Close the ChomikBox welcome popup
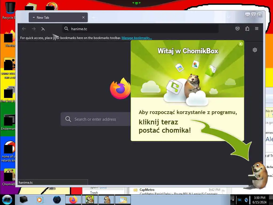Image resolution: width=273 pixels, height=205 pixels. click(x=240, y=44)
